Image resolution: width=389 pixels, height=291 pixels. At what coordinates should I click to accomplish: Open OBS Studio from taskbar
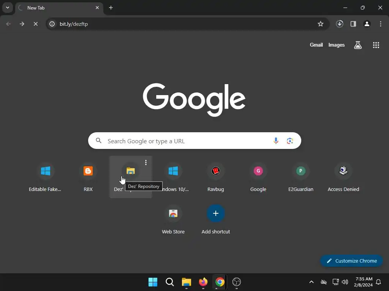237,282
